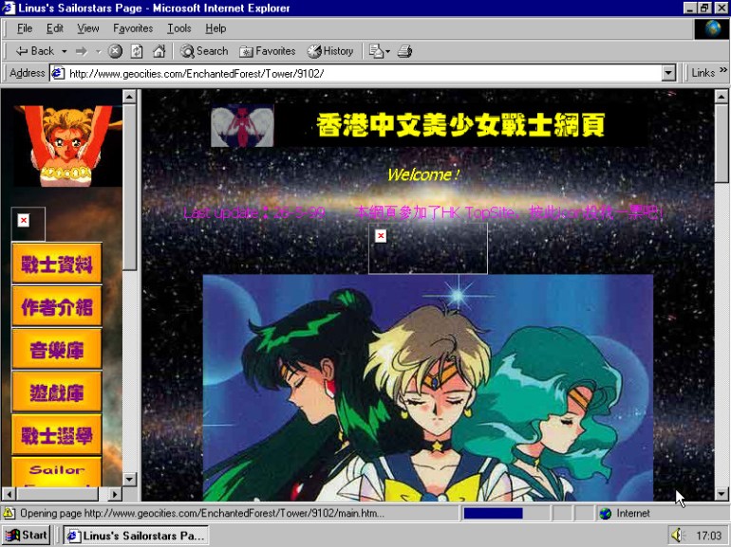The width and height of the screenshot is (731, 547).
Task: Click the Links toolbar label
Action: (x=703, y=73)
